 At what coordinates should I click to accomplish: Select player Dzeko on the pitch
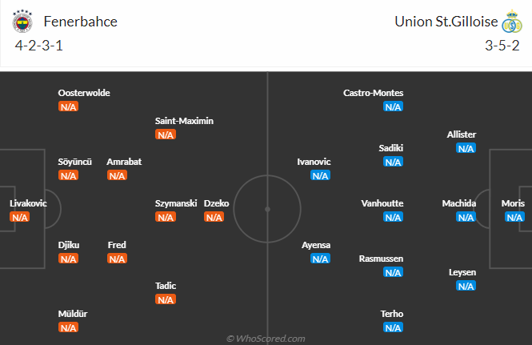click(217, 203)
